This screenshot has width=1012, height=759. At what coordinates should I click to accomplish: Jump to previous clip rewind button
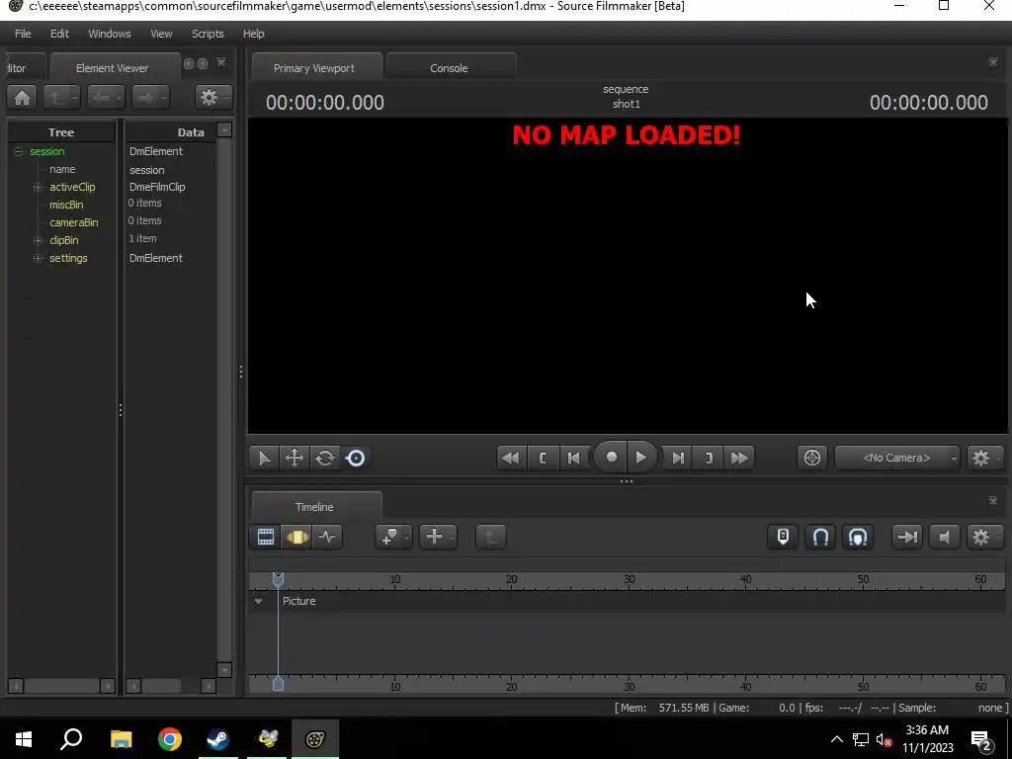click(x=511, y=459)
